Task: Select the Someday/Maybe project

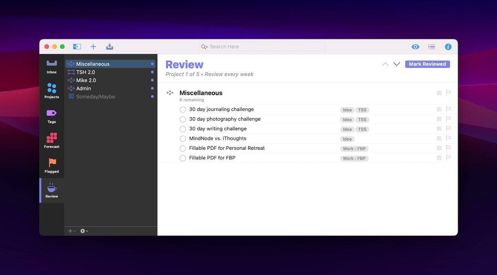Action: (x=110, y=97)
